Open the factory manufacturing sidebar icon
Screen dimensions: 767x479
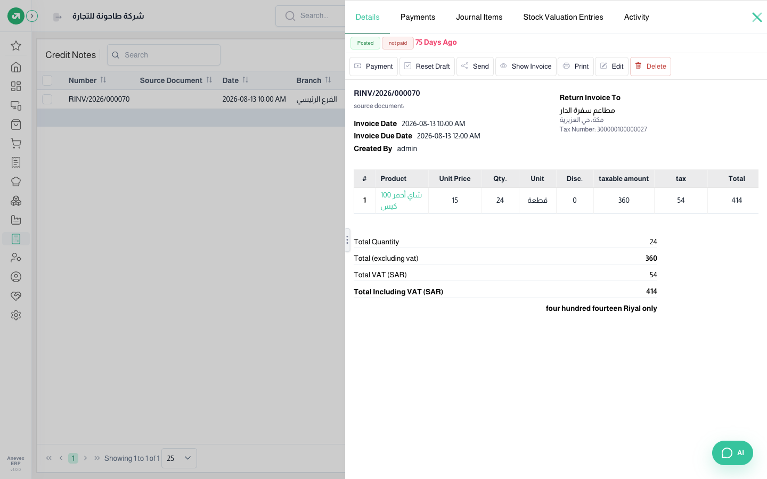pos(16,220)
